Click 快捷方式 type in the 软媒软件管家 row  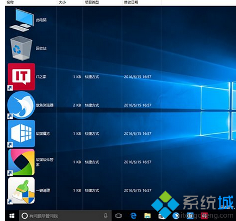(x=92, y=162)
